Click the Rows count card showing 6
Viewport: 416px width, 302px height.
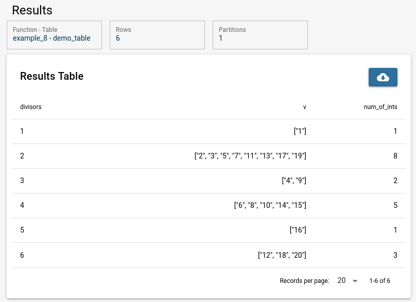(x=158, y=35)
